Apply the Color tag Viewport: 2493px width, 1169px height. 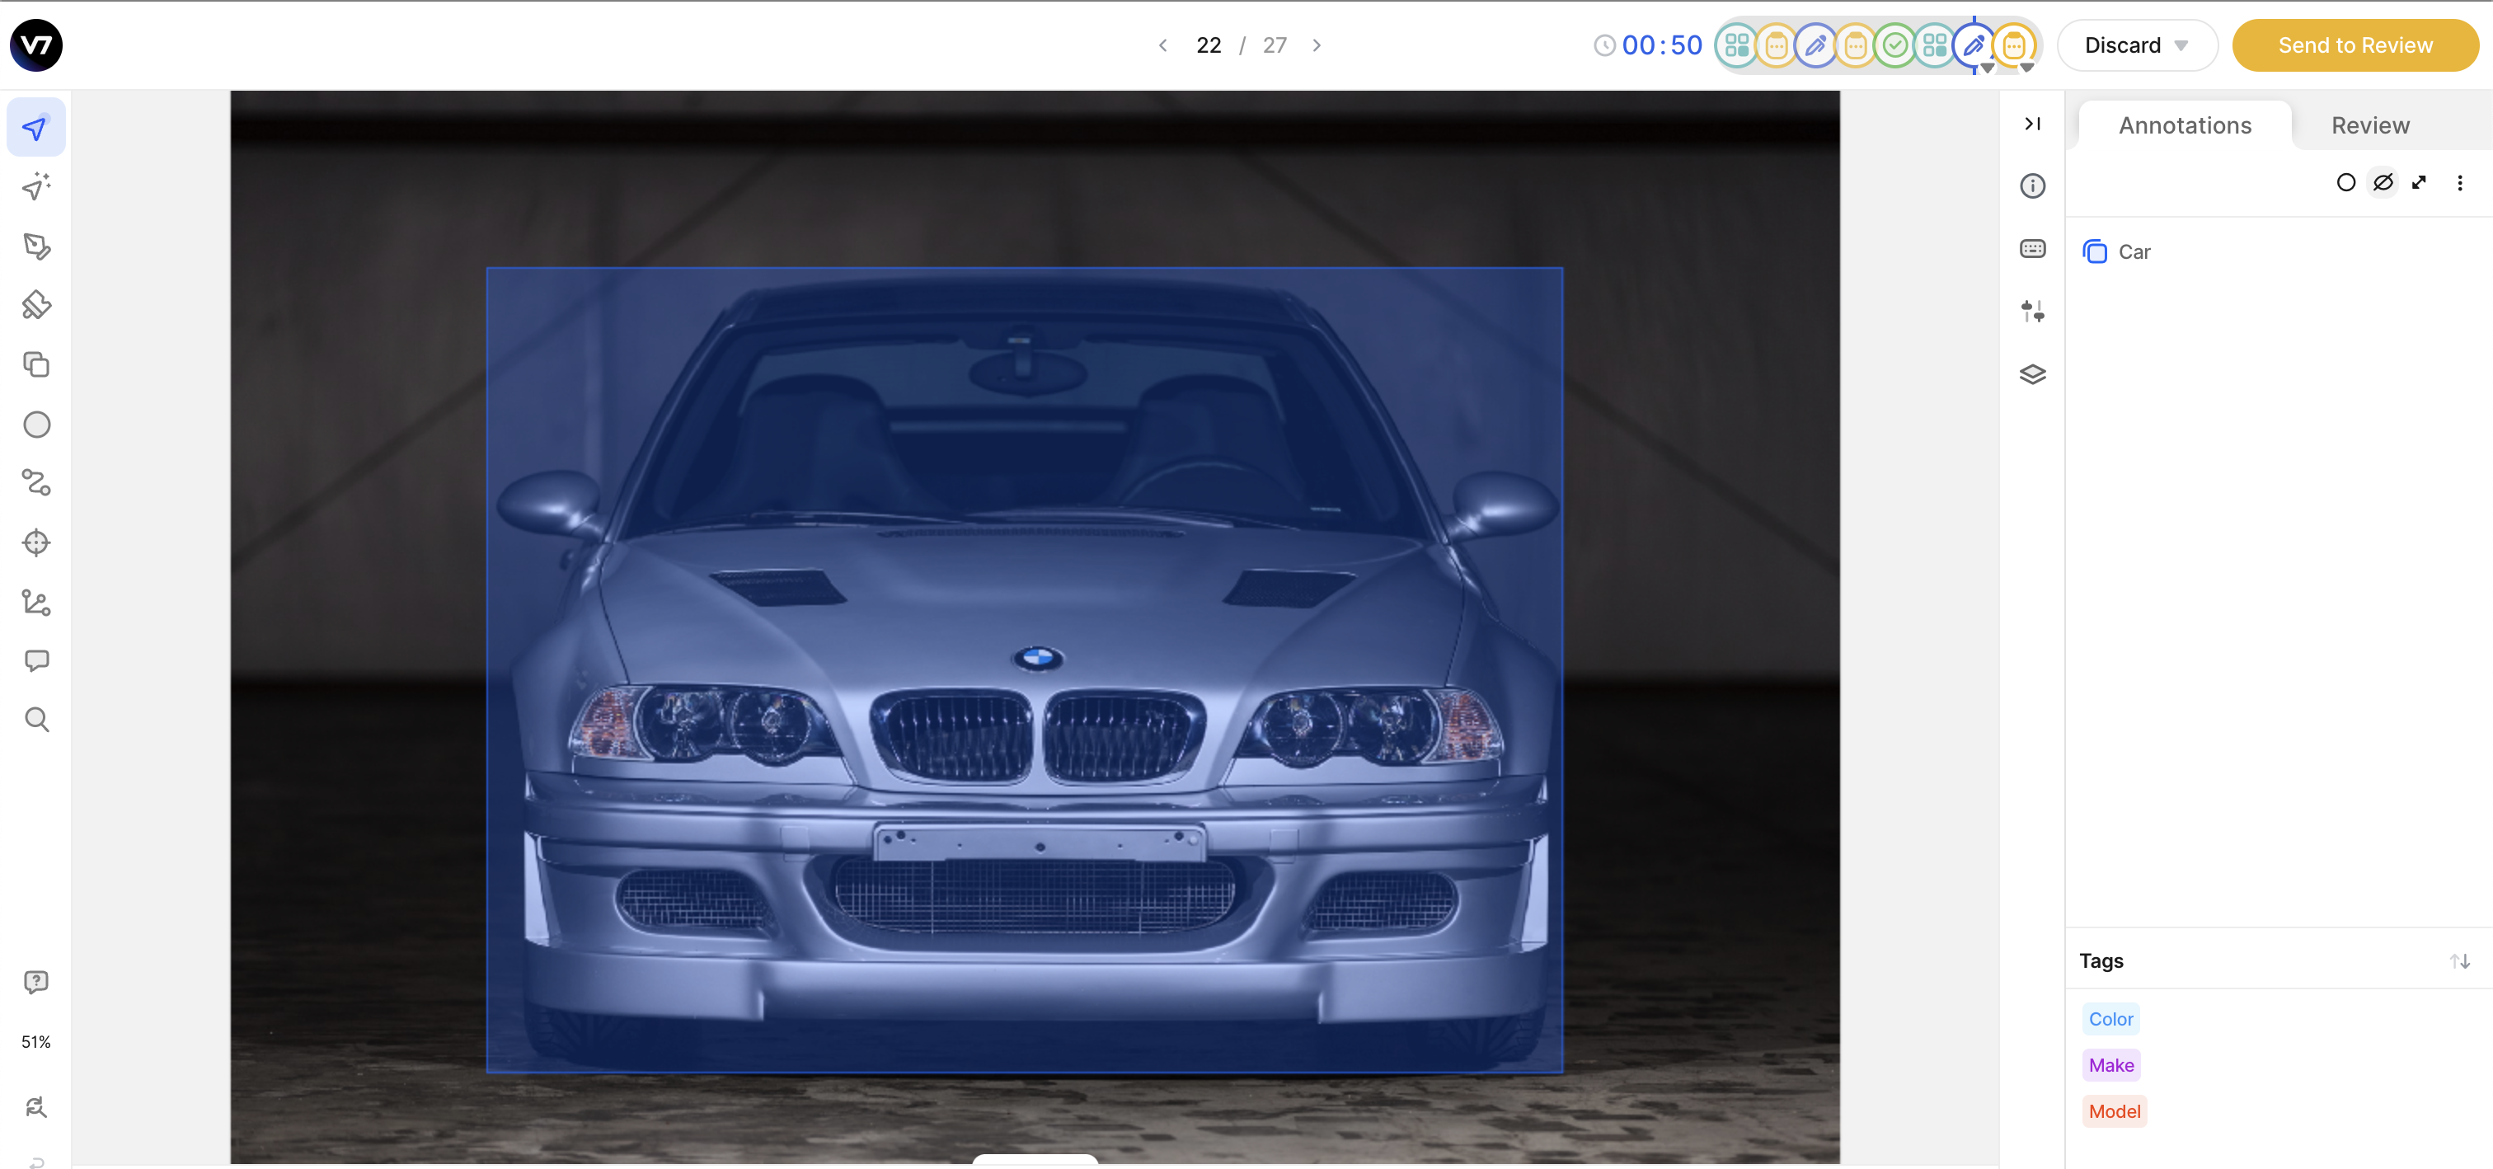point(2110,1019)
